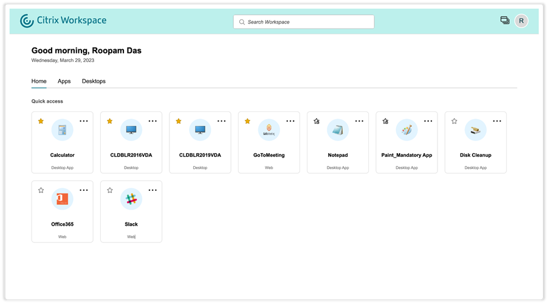Open the GoToMeeting web app icon
This screenshot has height=304, width=548.
point(269,130)
